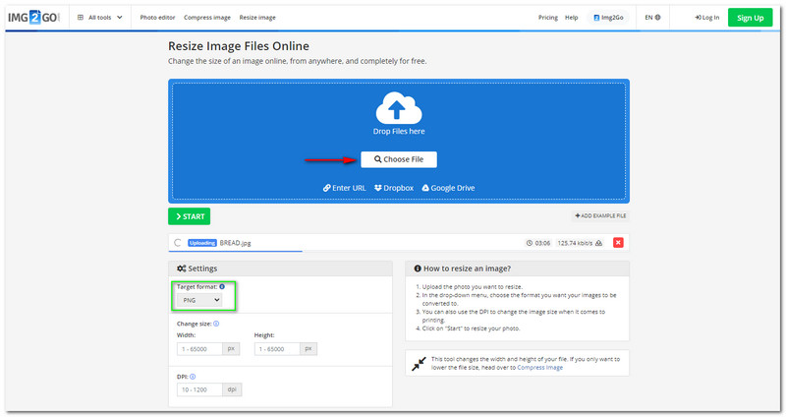Select Google Drive upload option
This screenshot has height=417, width=786.
(448, 188)
